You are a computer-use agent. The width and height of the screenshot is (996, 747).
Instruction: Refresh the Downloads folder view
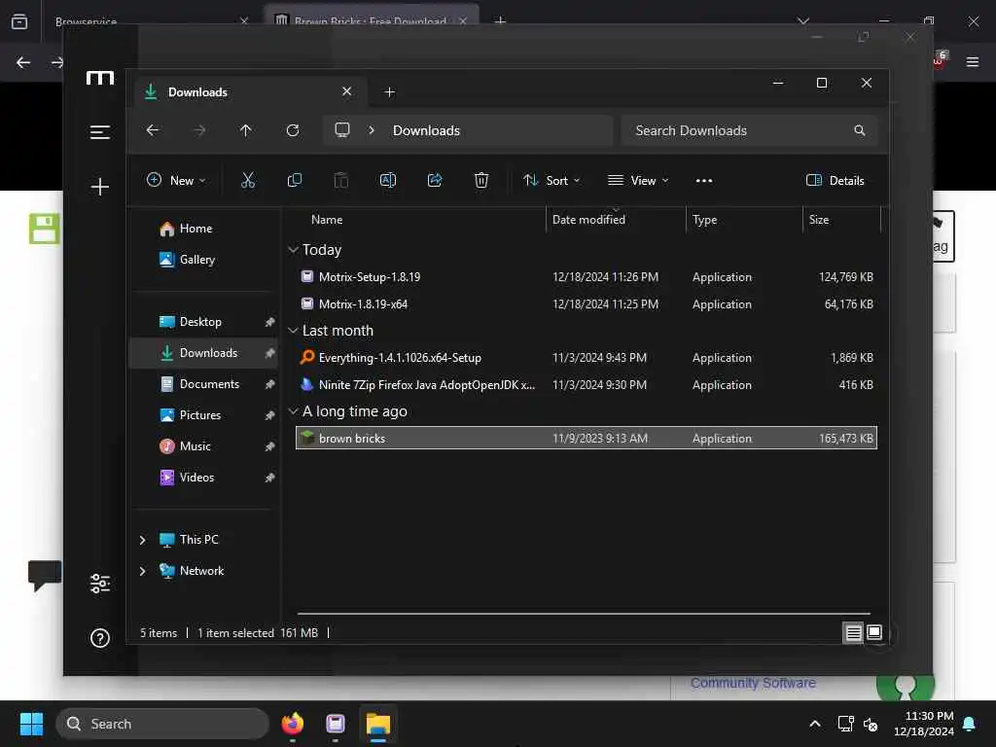[x=293, y=130]
